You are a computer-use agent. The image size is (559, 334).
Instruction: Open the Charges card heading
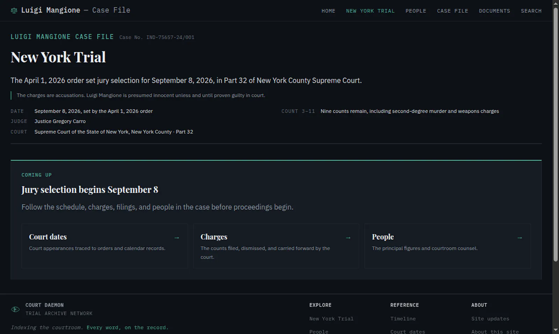[214, 237]
